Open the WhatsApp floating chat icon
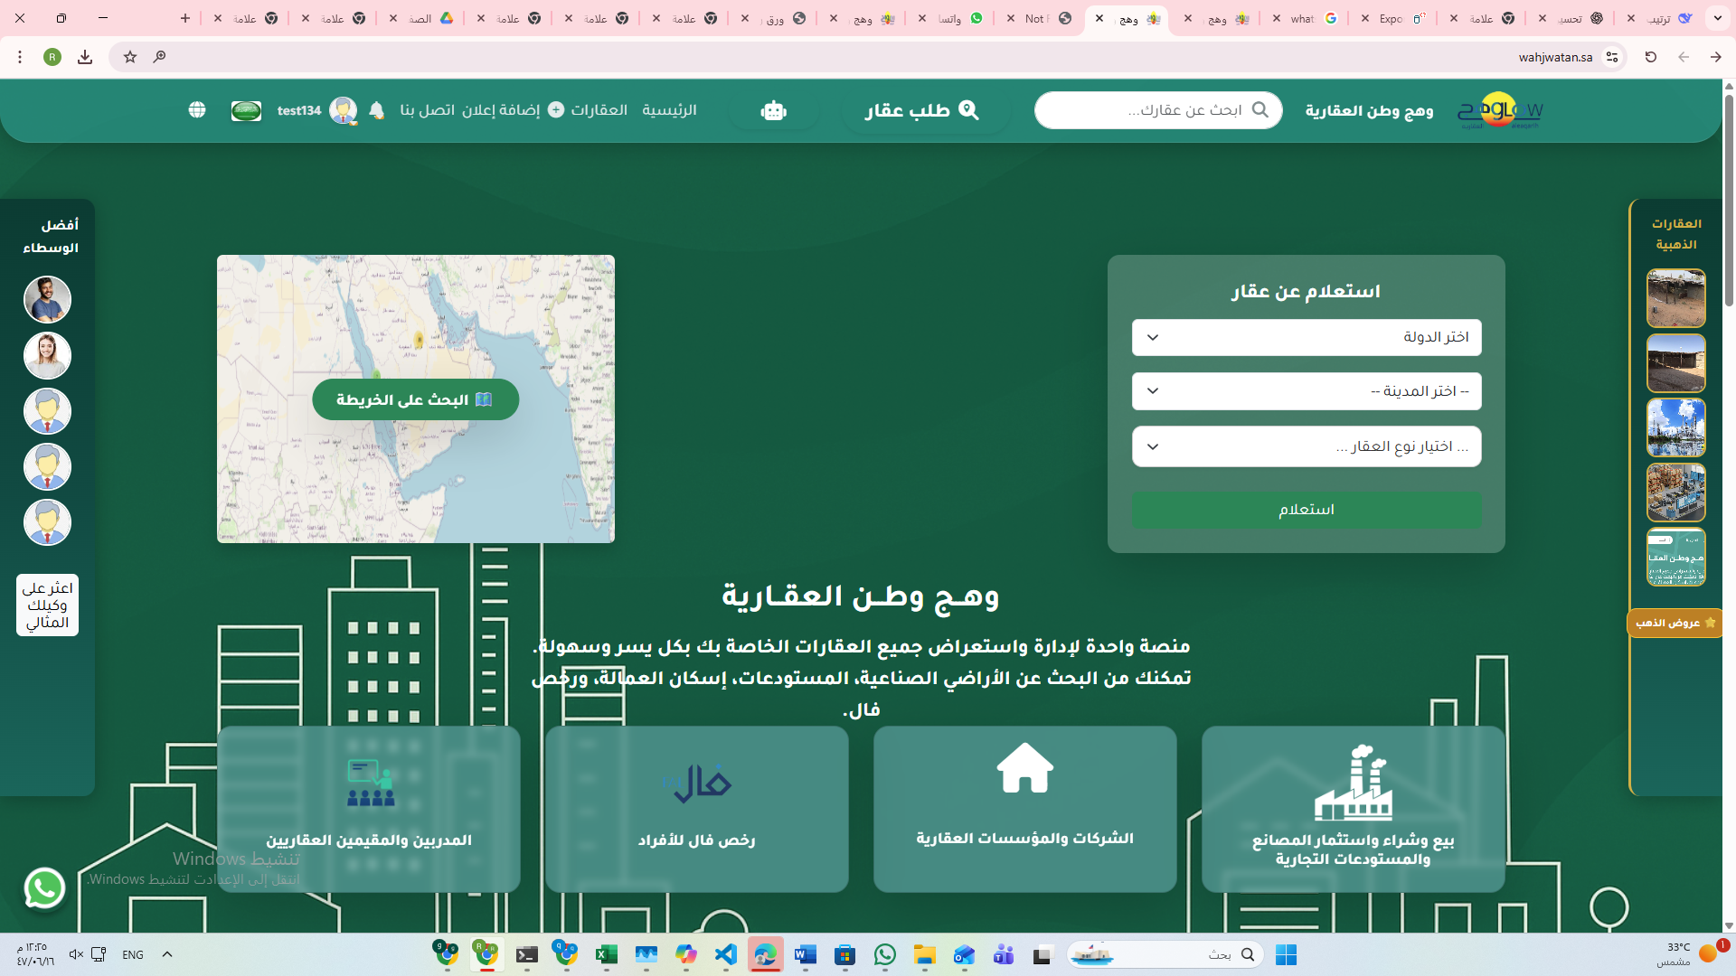The image size is (1736, 976). pyautogui.click(x=44, y=887)
